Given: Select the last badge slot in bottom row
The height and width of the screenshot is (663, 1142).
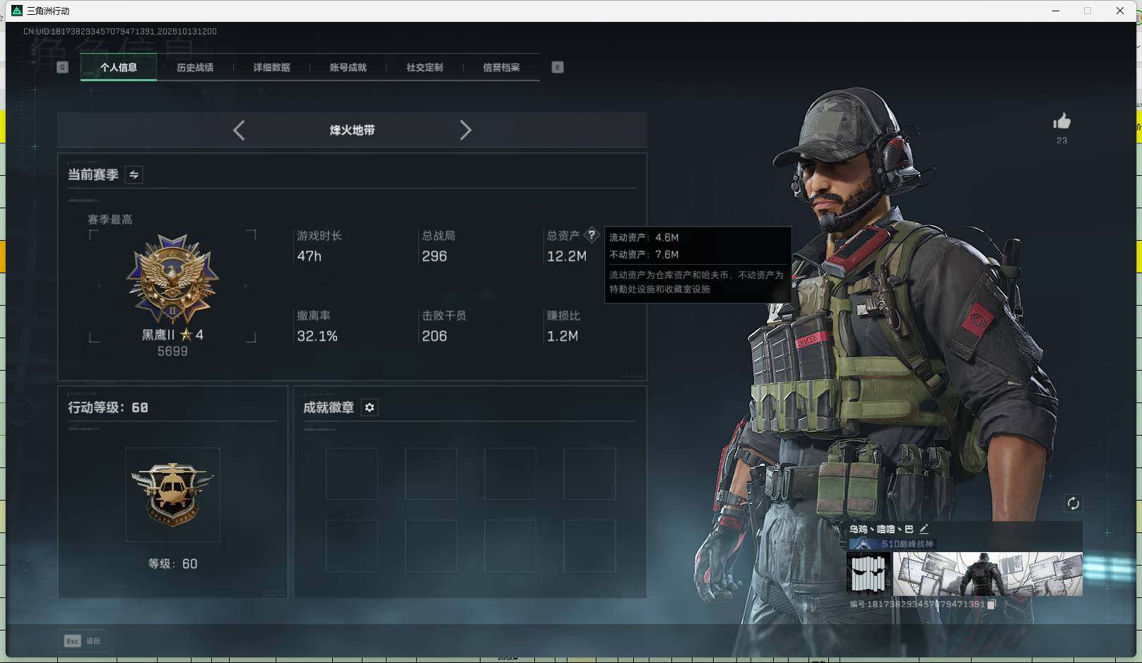Looking at the screenshot, I should (589, 546).
